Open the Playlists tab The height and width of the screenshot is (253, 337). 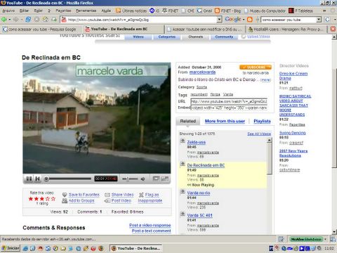coord(262,121)
